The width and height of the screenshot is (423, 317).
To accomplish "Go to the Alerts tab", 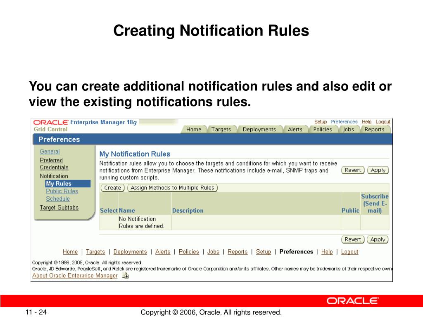I will click(295, 129).
